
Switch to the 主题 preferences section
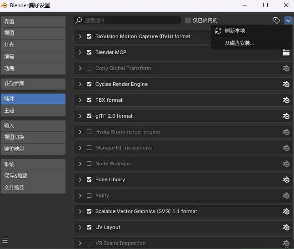[33, 110]
